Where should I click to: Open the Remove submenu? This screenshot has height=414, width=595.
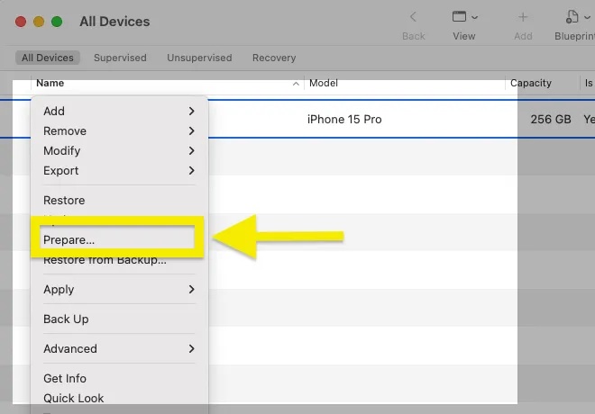tap(119, 131)
